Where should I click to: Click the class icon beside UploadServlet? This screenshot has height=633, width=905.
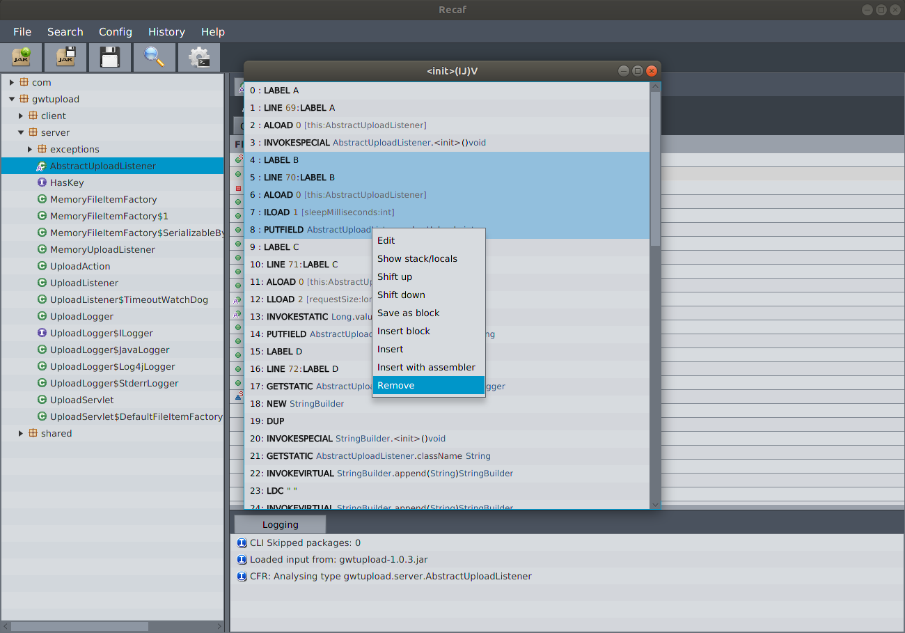(x=42, y=400)
